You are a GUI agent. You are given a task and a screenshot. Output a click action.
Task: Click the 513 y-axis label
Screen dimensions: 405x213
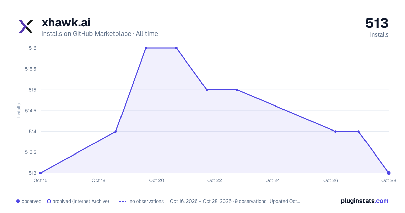33,173
